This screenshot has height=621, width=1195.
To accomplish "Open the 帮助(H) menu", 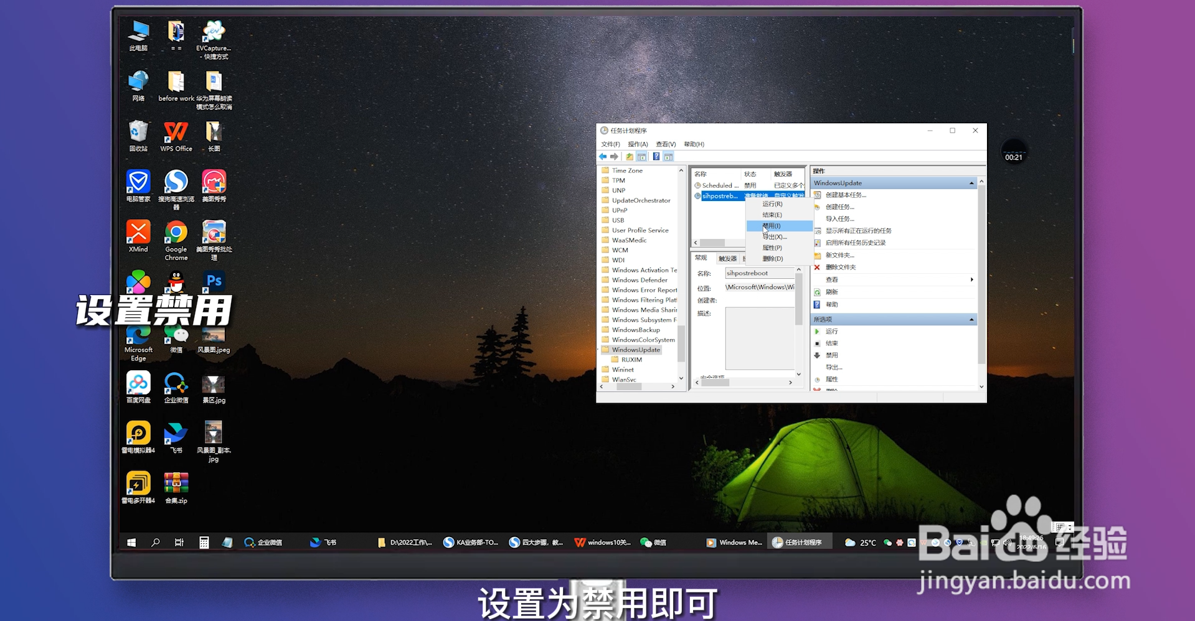I will coord(694,144).
